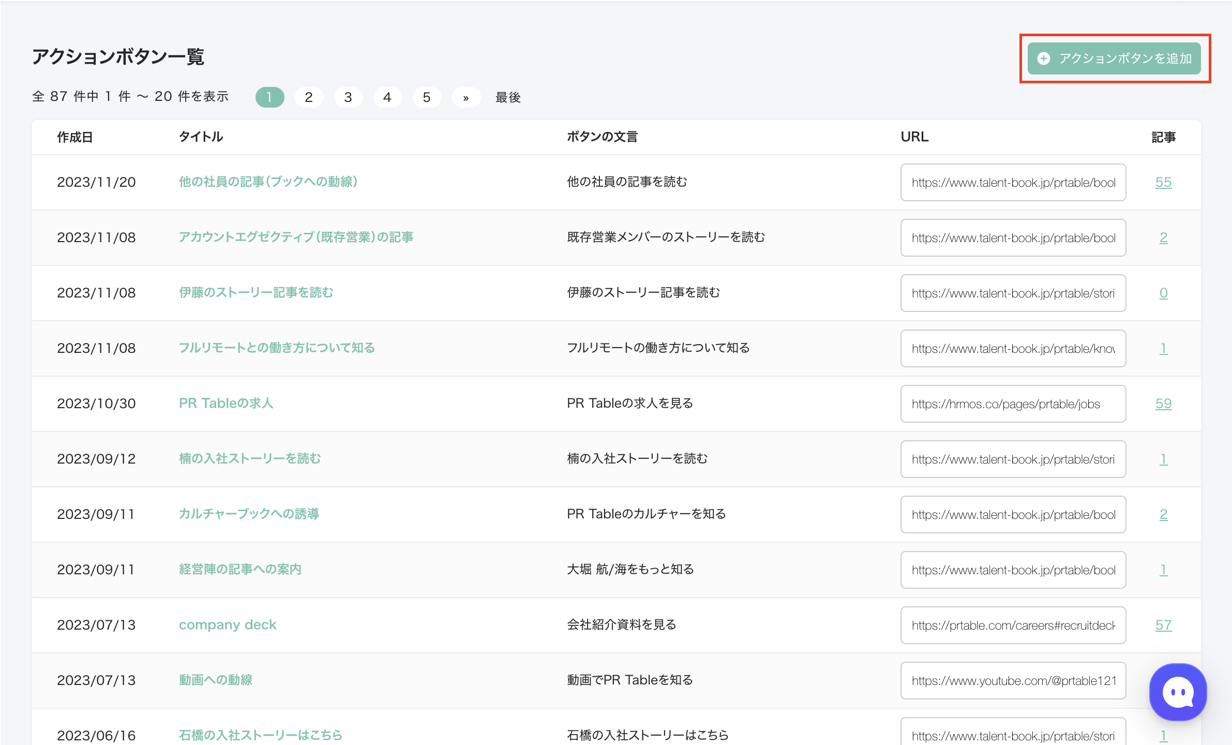This screenshot has height=745, width=1232.
Task: Click URL field in the 伊藤のストーリー row
Action: (1013, 293)
